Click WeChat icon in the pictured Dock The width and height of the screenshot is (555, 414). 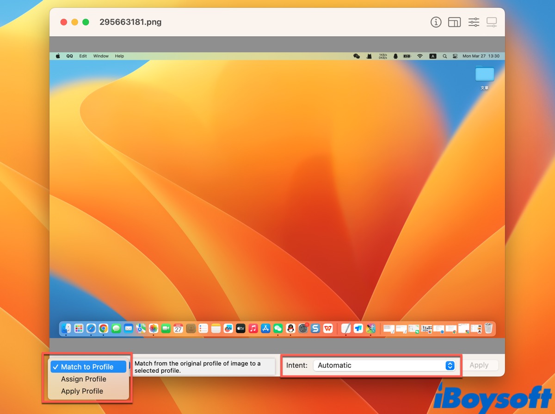point(278,328)
